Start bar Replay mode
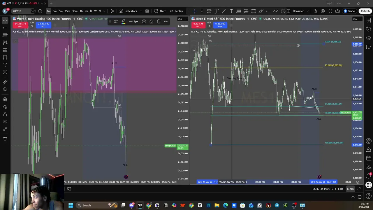 click(x=176, y=11)
